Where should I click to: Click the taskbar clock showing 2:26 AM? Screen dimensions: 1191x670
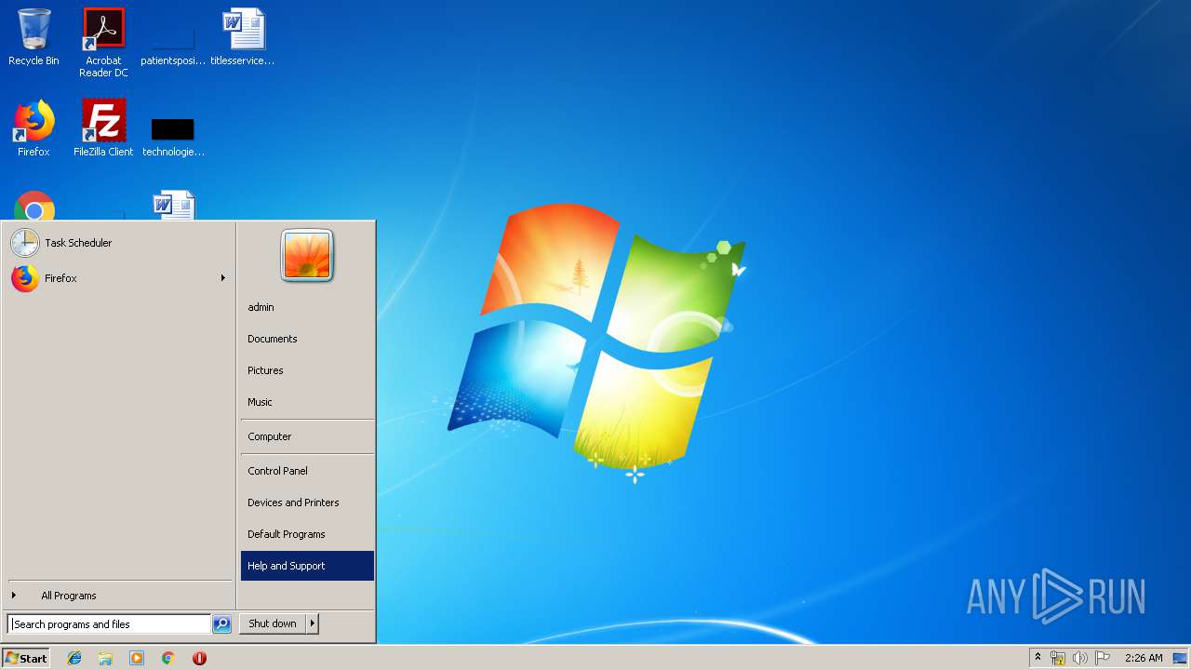point(1143,658)
